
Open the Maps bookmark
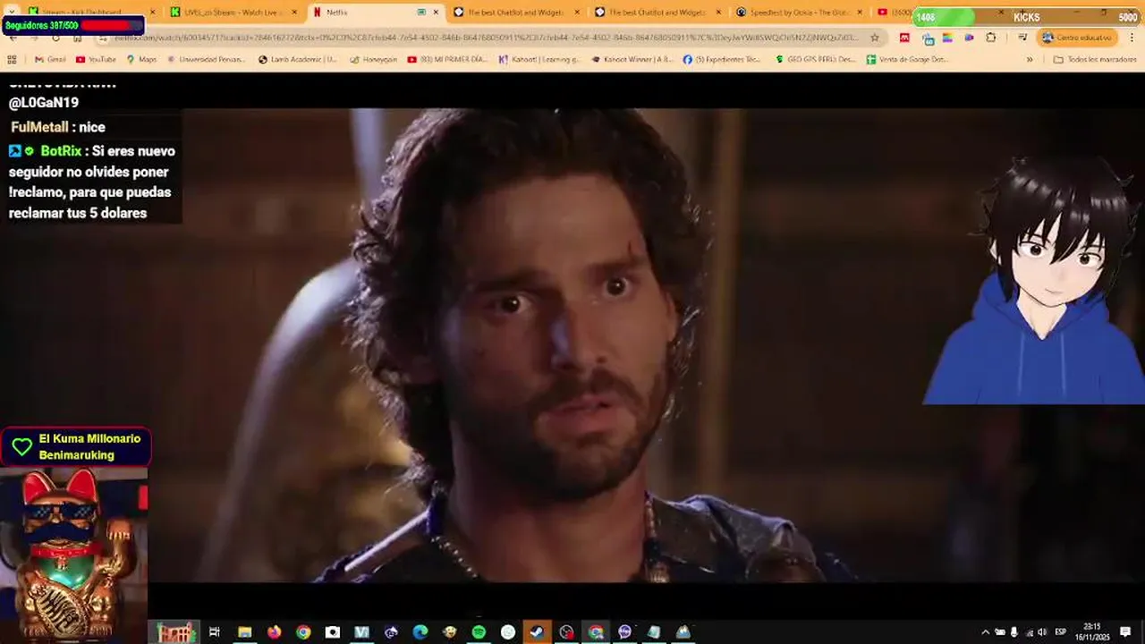[141, 59]
